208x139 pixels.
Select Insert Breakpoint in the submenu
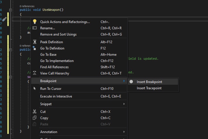pyautogui.click(x=153, y=82)
